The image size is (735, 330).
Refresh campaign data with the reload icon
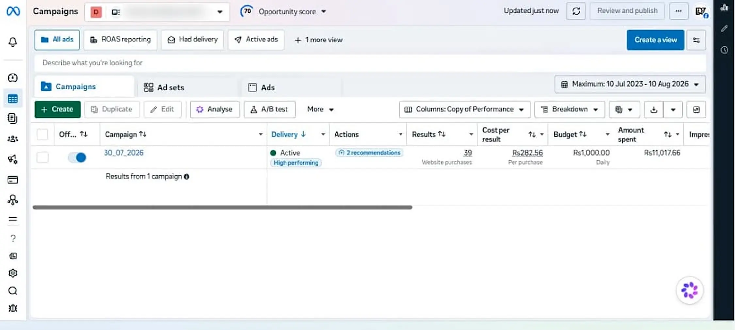576,11
